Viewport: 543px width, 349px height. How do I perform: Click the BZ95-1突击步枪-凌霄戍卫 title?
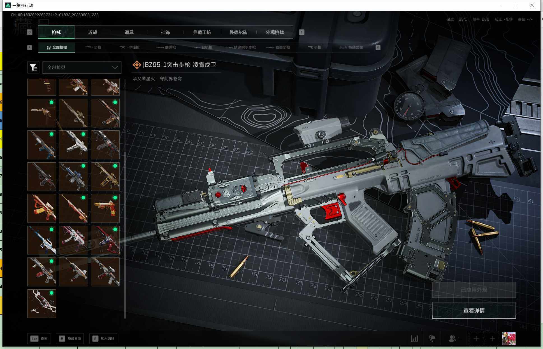180,65
